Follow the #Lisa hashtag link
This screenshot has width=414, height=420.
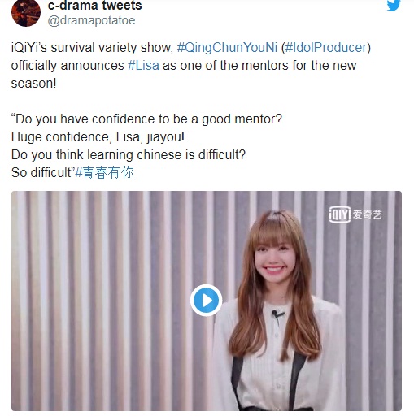(x=143, y=66)
